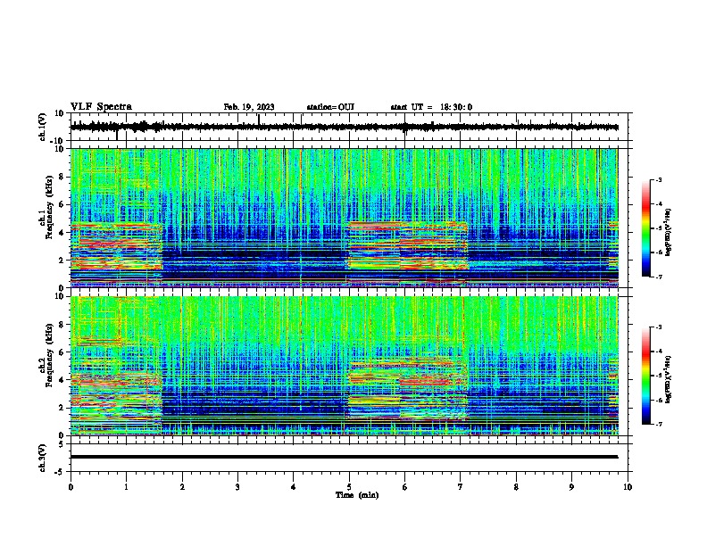Click the ch.2 spectrogram color scale bar

[x=645, y=376]
